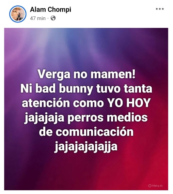Click the 'jajajaja perros medios' line
Screen dimensions: 173x194
click(86, 118)
